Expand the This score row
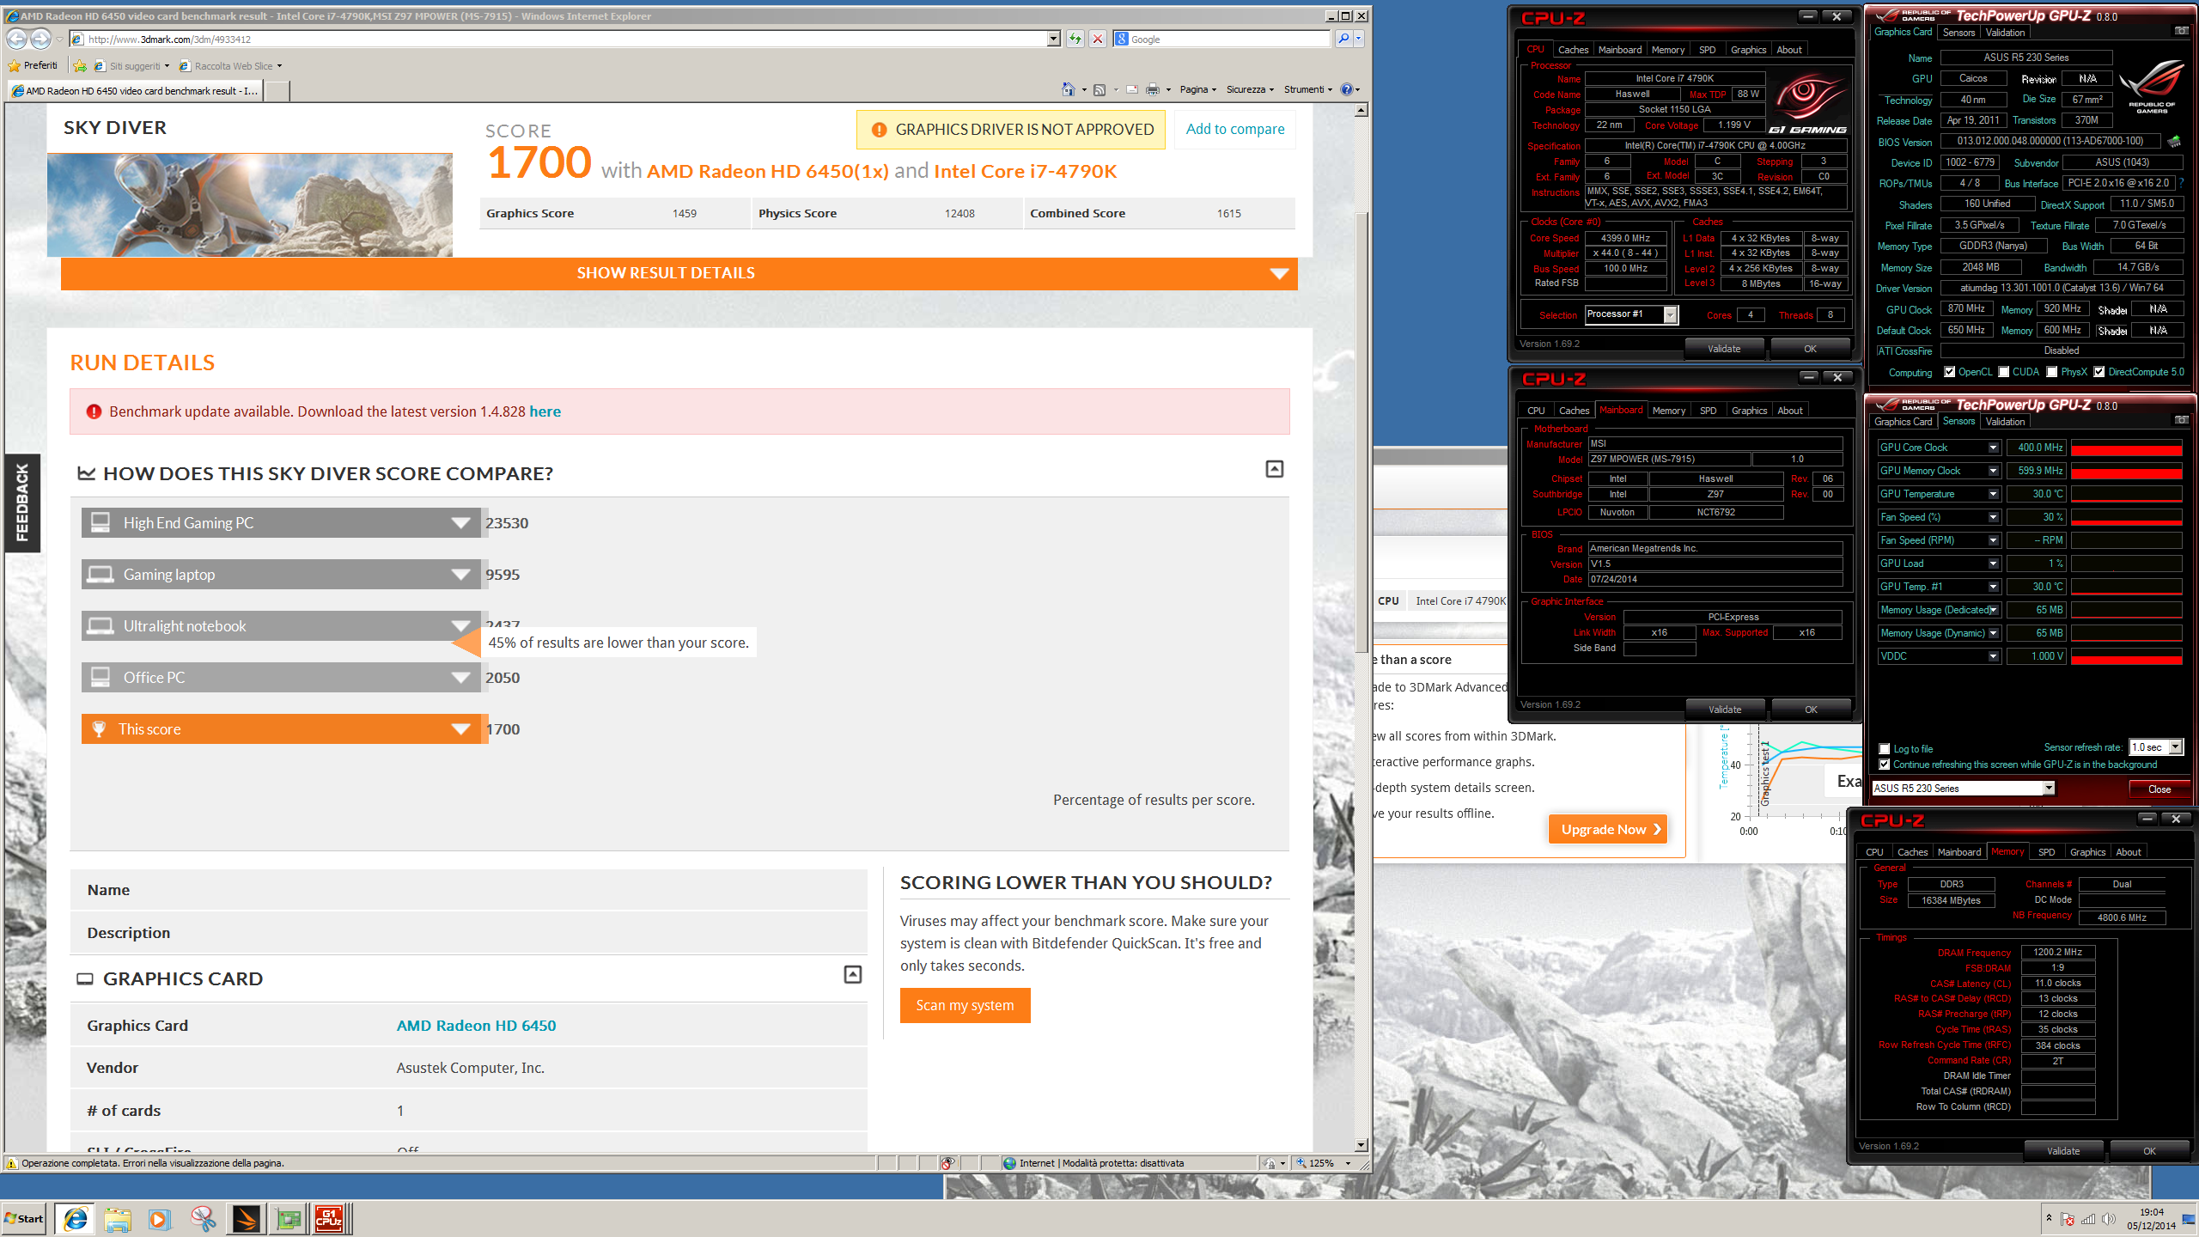Image resolution: width=2199 pixels, height=1237 pixels. (x=461, y=729)
